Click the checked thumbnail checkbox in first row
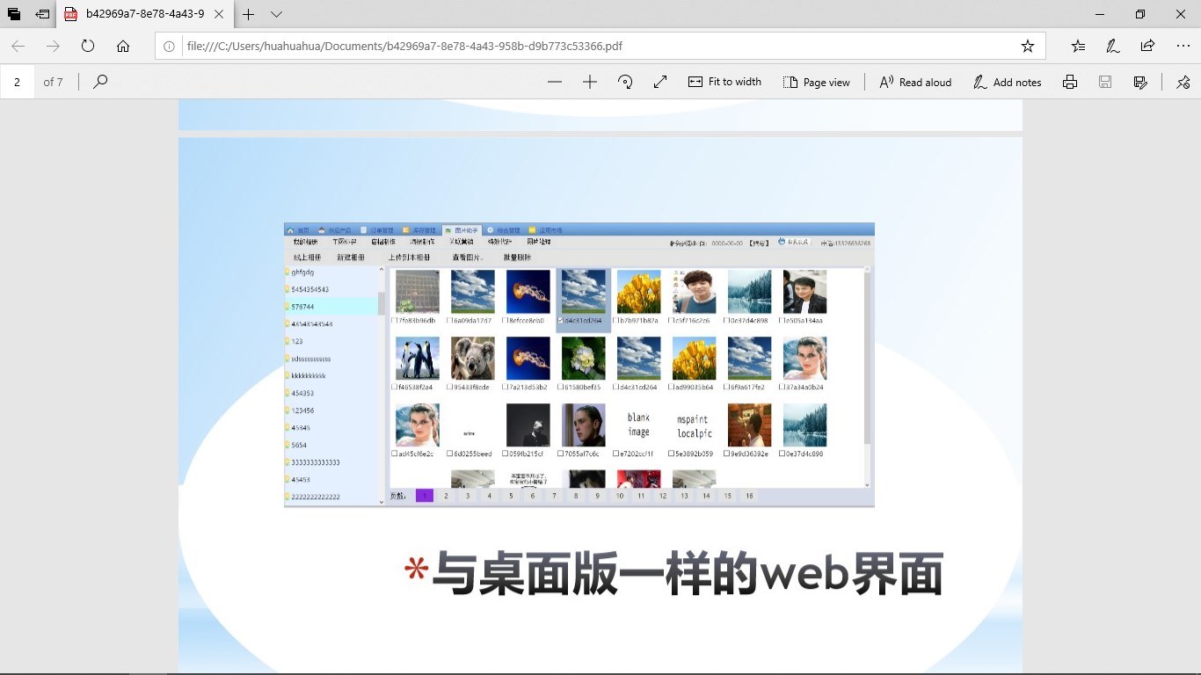The width and height of the screenshot is (1201, 675). 561,321
